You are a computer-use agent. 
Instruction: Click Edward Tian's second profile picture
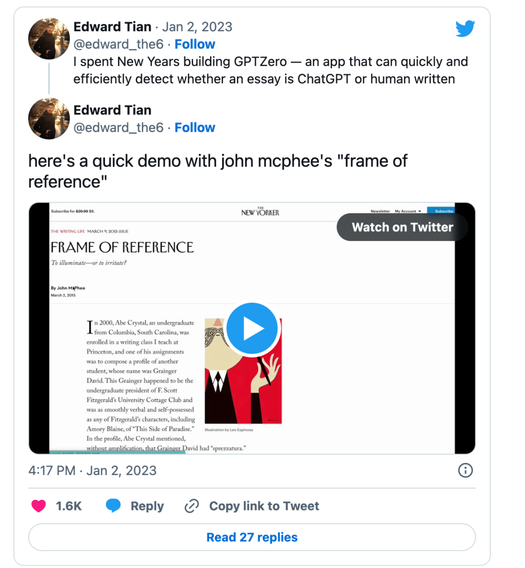(49, 119)
